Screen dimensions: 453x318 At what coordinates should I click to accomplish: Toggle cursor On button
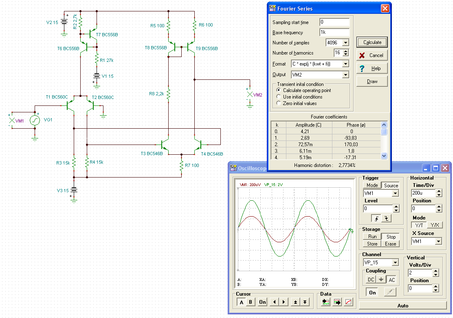pos(262,302)
